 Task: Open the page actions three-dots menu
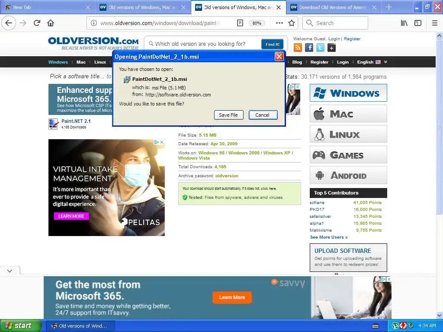(x=279, y=23)
